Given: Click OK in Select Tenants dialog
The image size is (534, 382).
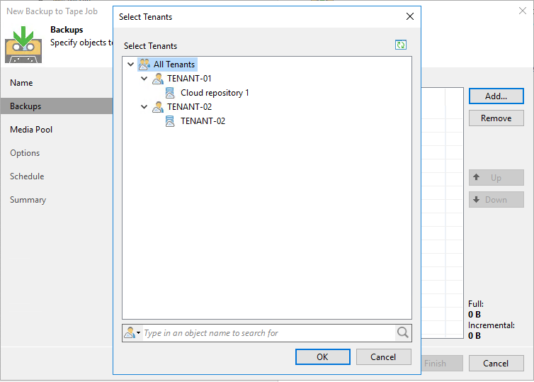Looking at the screenshot, I should [x=322, y=356].
